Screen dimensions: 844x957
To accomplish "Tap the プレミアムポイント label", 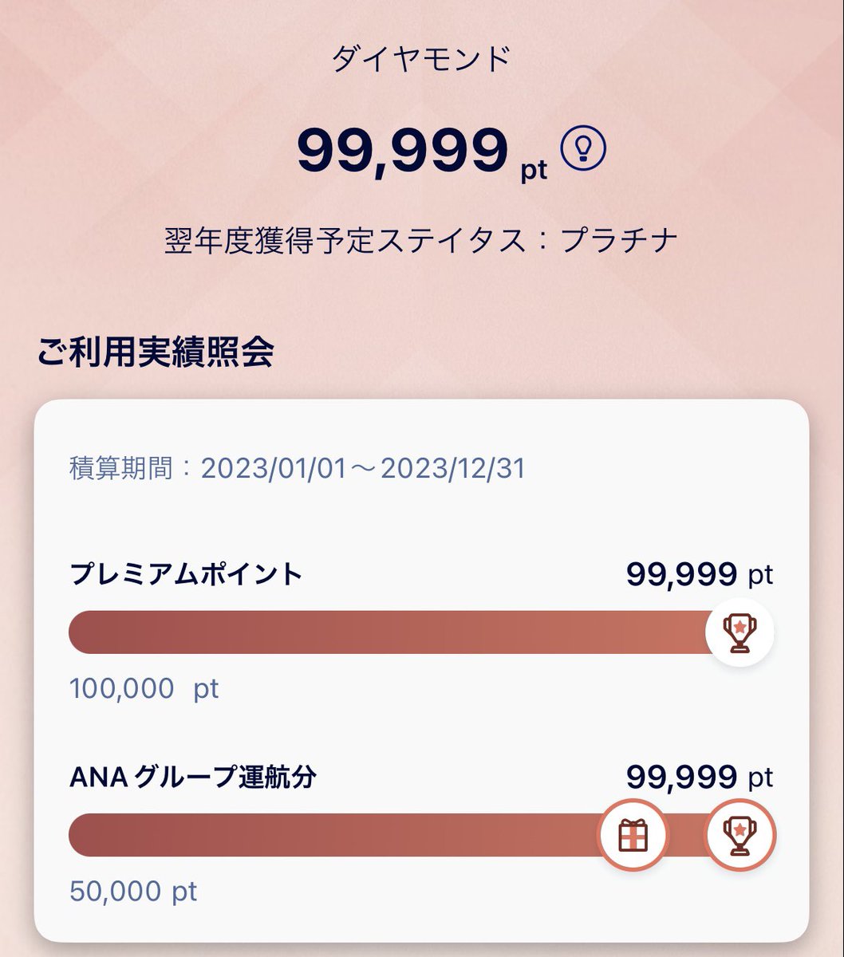I will pos(187,573).
